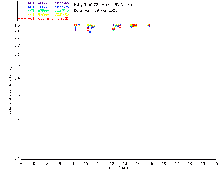Screen dimensions: 222x177
Task: Click the blue AOT 500nm legend text
Action: [x=49, y=7]
